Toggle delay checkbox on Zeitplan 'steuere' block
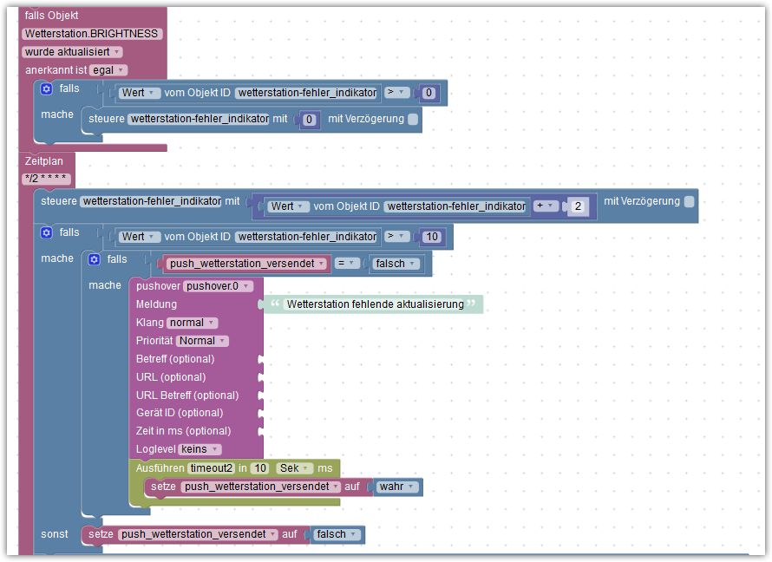 point(690,201)
